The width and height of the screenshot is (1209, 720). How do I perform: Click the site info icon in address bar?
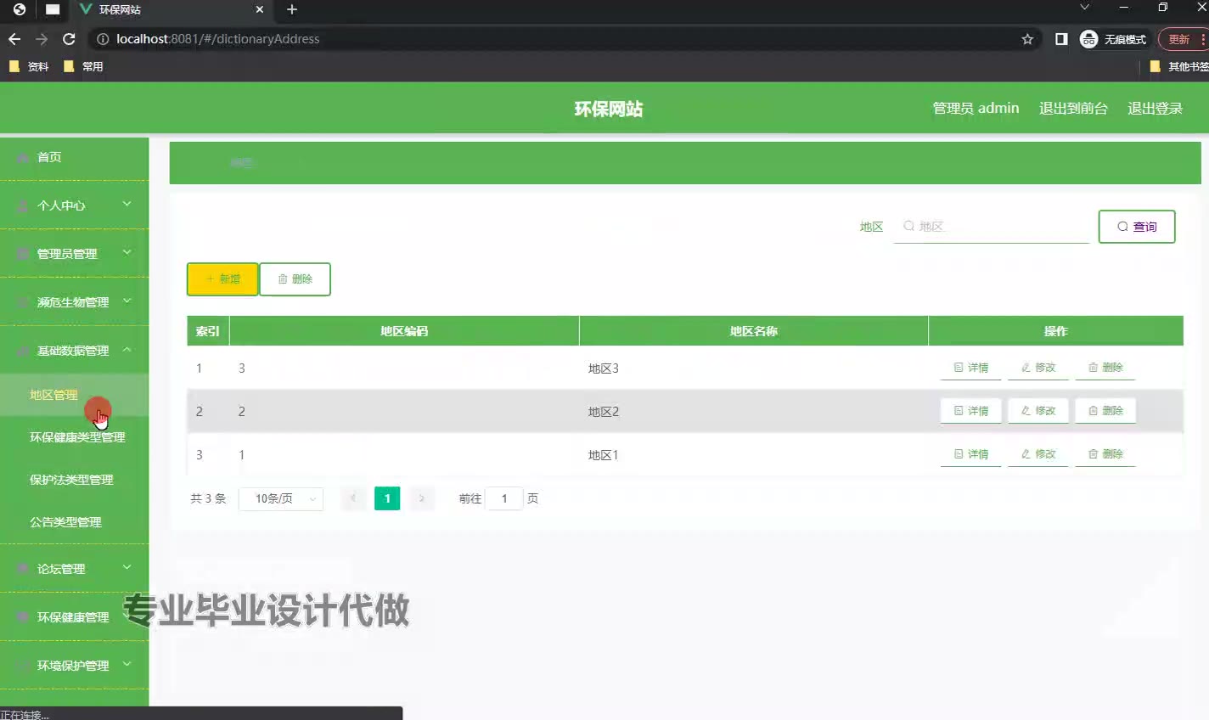[103, 39]
